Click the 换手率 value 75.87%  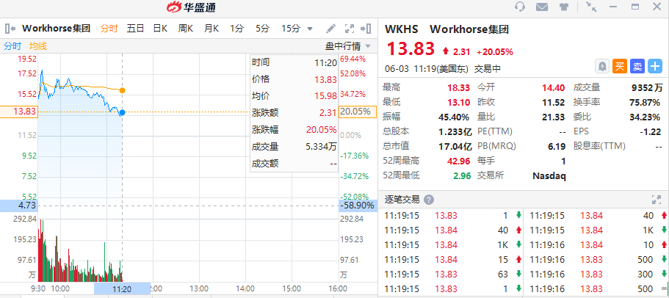[646, 102]
